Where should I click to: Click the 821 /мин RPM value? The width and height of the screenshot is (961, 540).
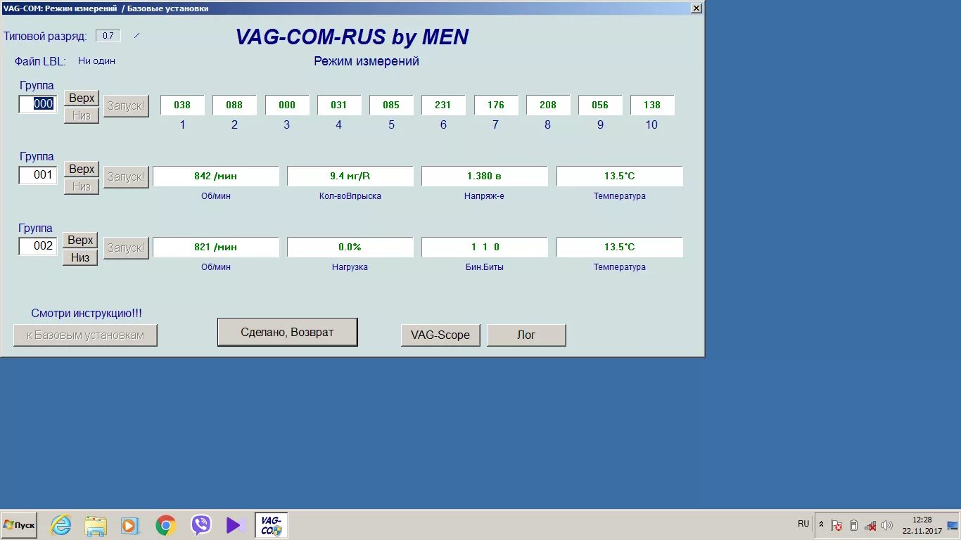[216, 247]
